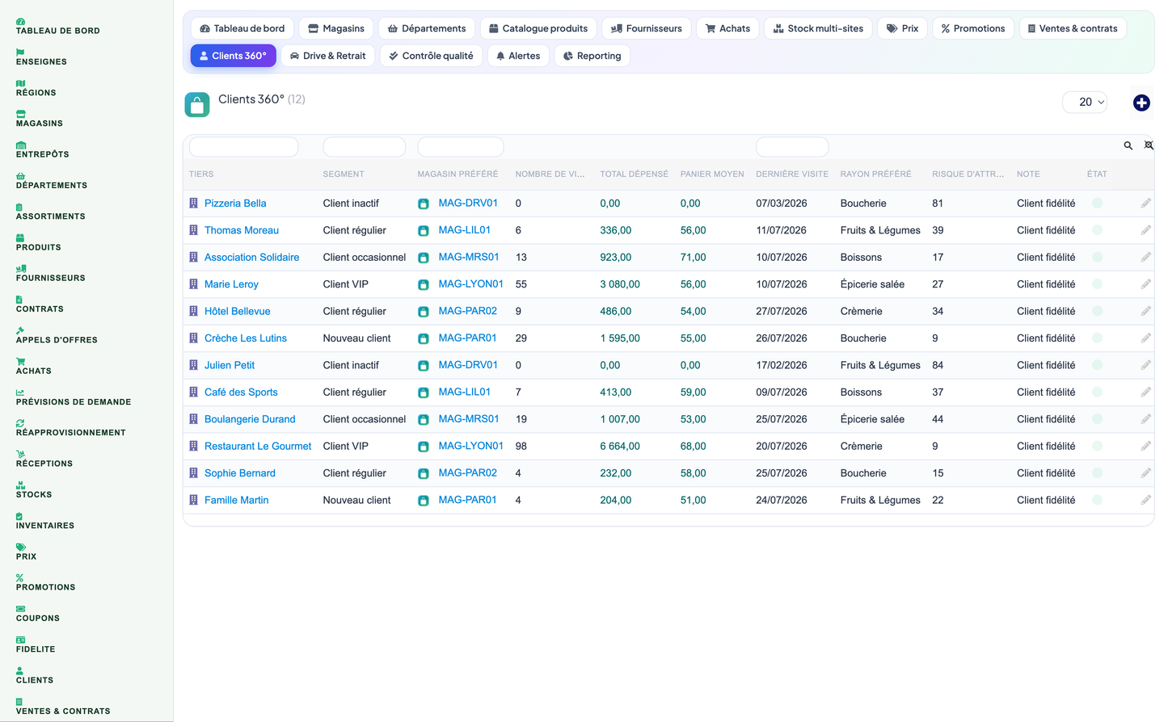Toggle state indicator for Crèche Les Lutins
Screen dimensions: 1168x722
(1097, 338)
